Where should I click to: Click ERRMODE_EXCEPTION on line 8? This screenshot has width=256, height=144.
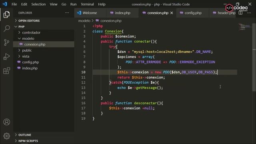(197, 62)
